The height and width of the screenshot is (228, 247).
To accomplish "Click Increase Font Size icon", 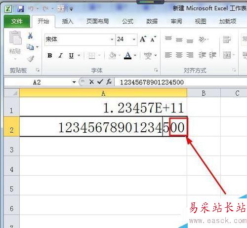I will [x=143, y=39].
